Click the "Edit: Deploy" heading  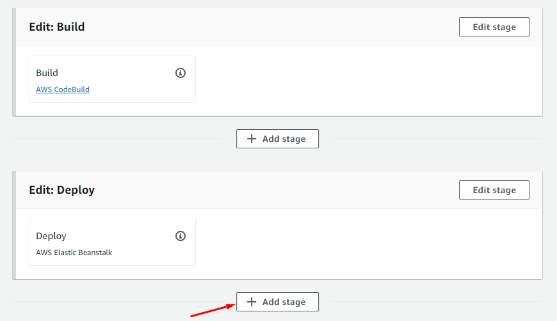[62, 190]
